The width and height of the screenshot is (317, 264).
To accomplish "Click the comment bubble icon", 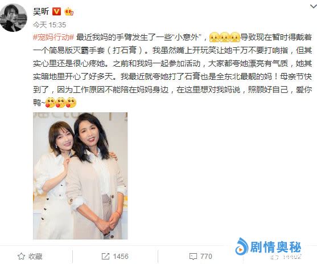I will pyautogui.click(x=193, y=257).
